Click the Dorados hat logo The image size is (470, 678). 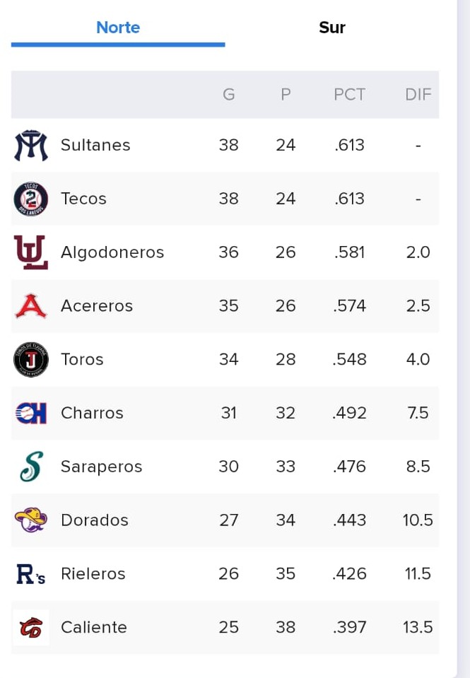30,520
